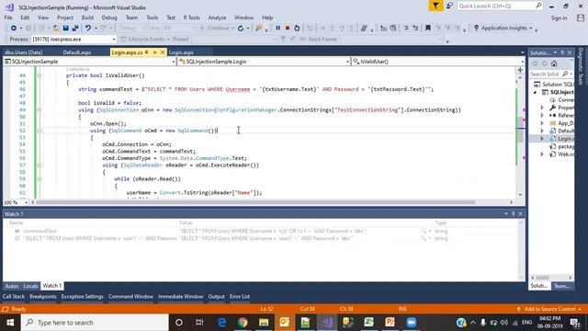Viewport: 588px width, 331px height.
Task: Click the Find in Files toolbar icon
Action: point(259,29)
